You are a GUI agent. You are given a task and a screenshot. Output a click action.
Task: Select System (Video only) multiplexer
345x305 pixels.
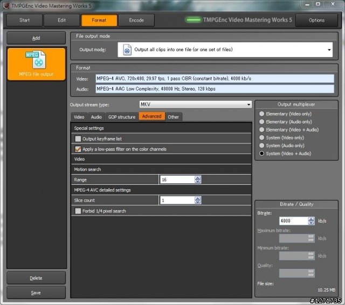click(x=261, y=137)
